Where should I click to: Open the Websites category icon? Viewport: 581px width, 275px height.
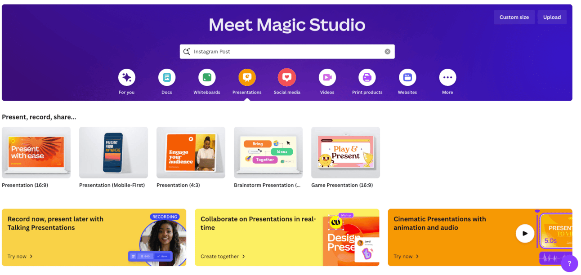pos(407,77)
